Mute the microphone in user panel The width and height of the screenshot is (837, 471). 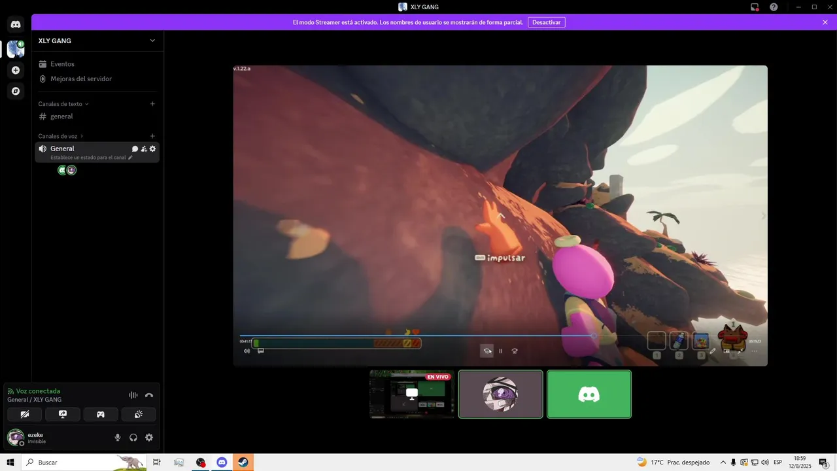pyautogui.click(x=118, y=438)
